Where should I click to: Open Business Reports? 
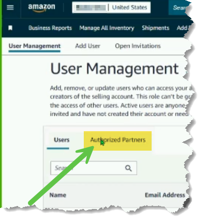pyautogui.click(x=50, y=28)
